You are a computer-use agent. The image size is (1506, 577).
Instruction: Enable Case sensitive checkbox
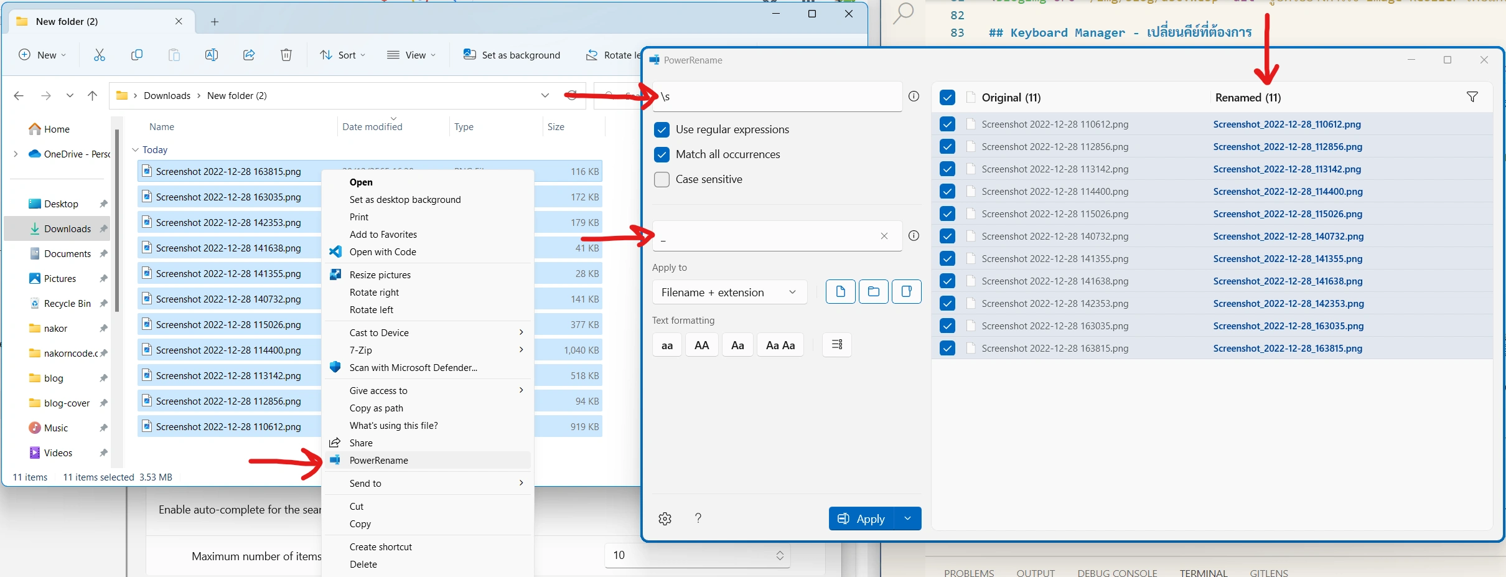662,179
